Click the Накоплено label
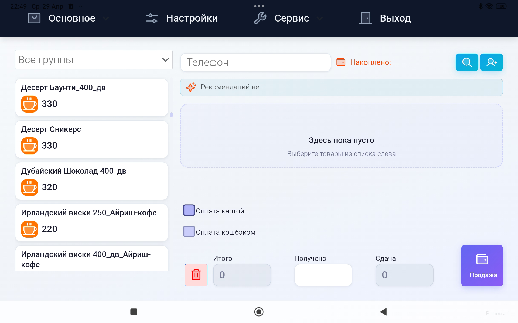The height and width of the screenshot is (323, 518). [x=370, y=62]
